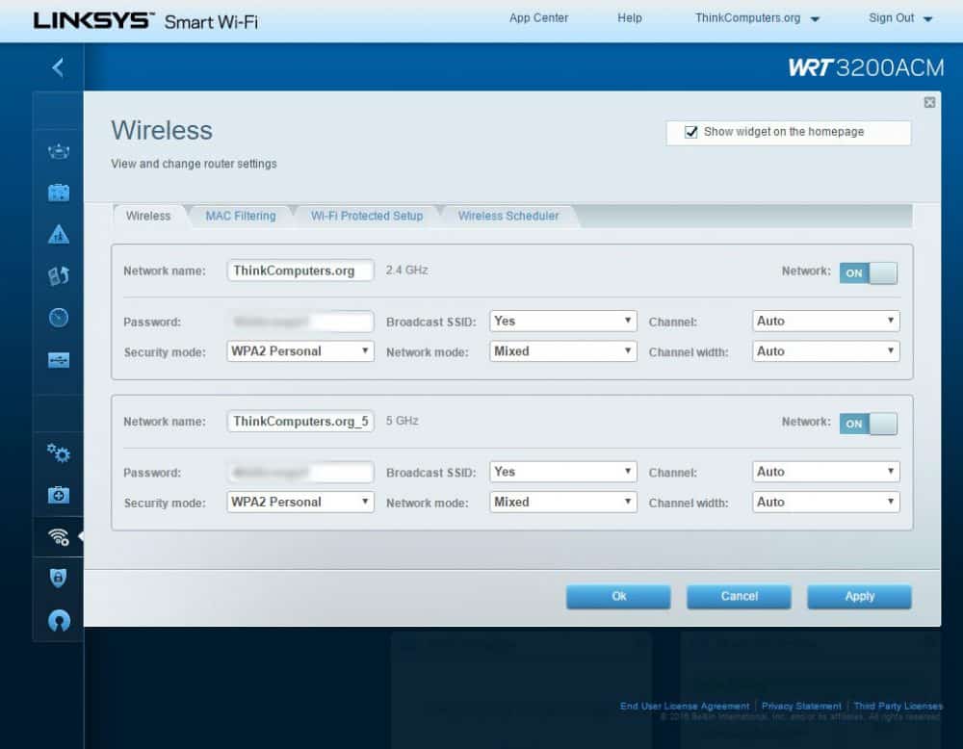Open 2.4 GHz Network mode dropdown
The image size is (963, 749).
pyautogui.click(x=563, y=351)
